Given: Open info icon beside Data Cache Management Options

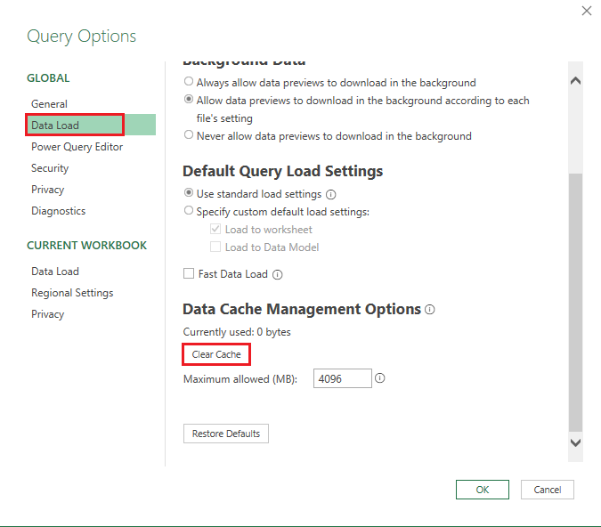Looking at the screenshot, I should point(430,309).
